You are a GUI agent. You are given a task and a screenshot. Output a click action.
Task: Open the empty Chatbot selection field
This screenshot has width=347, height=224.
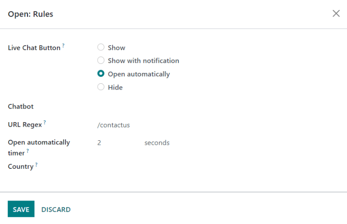(181, 107)
